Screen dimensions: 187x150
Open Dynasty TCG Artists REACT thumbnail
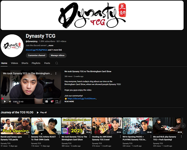pos(46,126)
